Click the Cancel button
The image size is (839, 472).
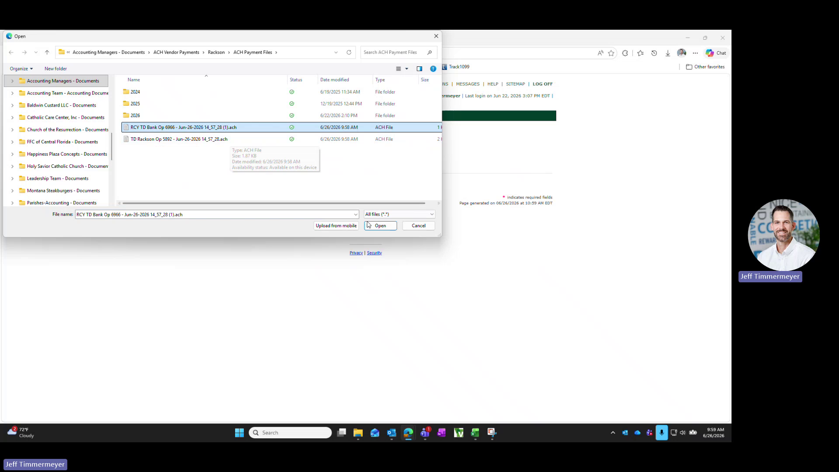[419, 226]
